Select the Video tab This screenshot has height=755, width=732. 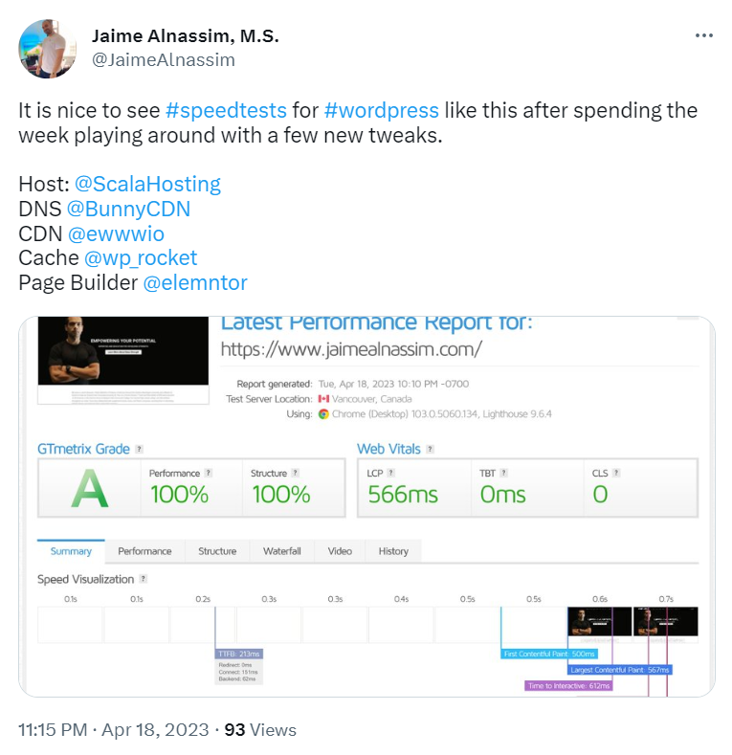pos(340,551)
